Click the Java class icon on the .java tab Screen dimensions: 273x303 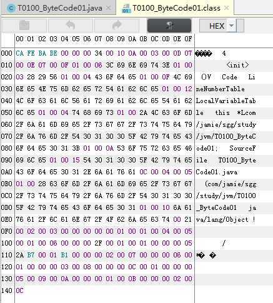11,8
